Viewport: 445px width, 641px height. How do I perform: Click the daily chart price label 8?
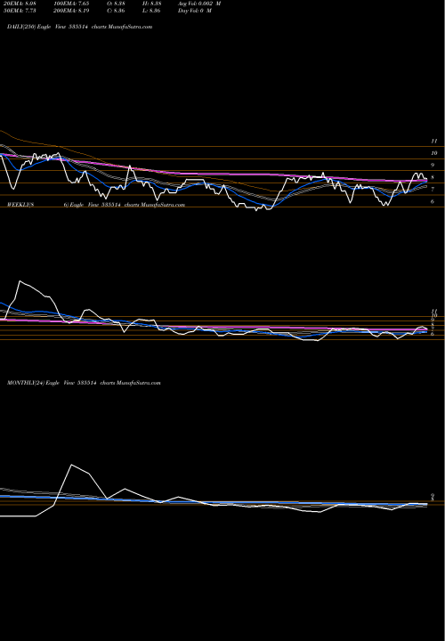tap(433, 177)
